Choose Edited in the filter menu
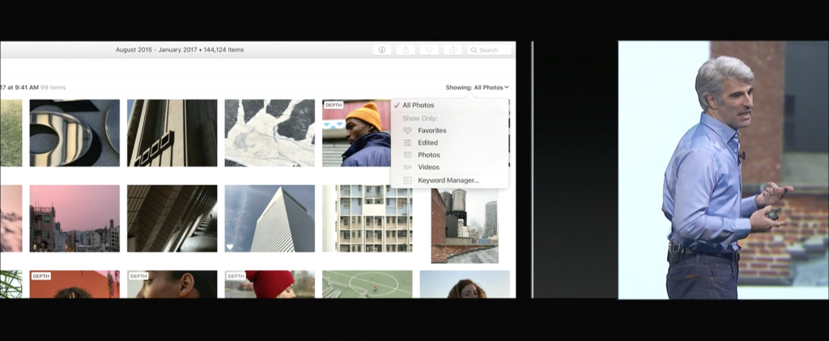The width and height of the screenshot is (829, 341). [427, 143]
